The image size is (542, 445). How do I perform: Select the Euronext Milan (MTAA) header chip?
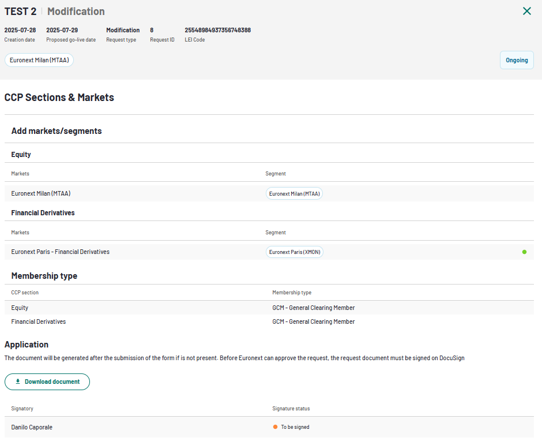point(39,60)
